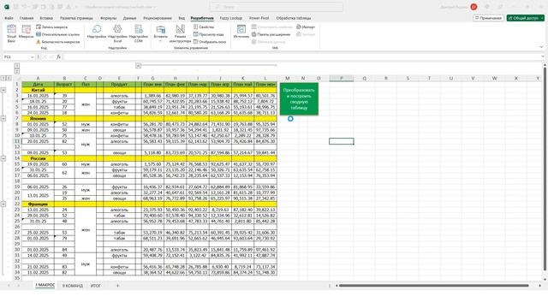Open Надстройки COM dialog

pos(139,33)
